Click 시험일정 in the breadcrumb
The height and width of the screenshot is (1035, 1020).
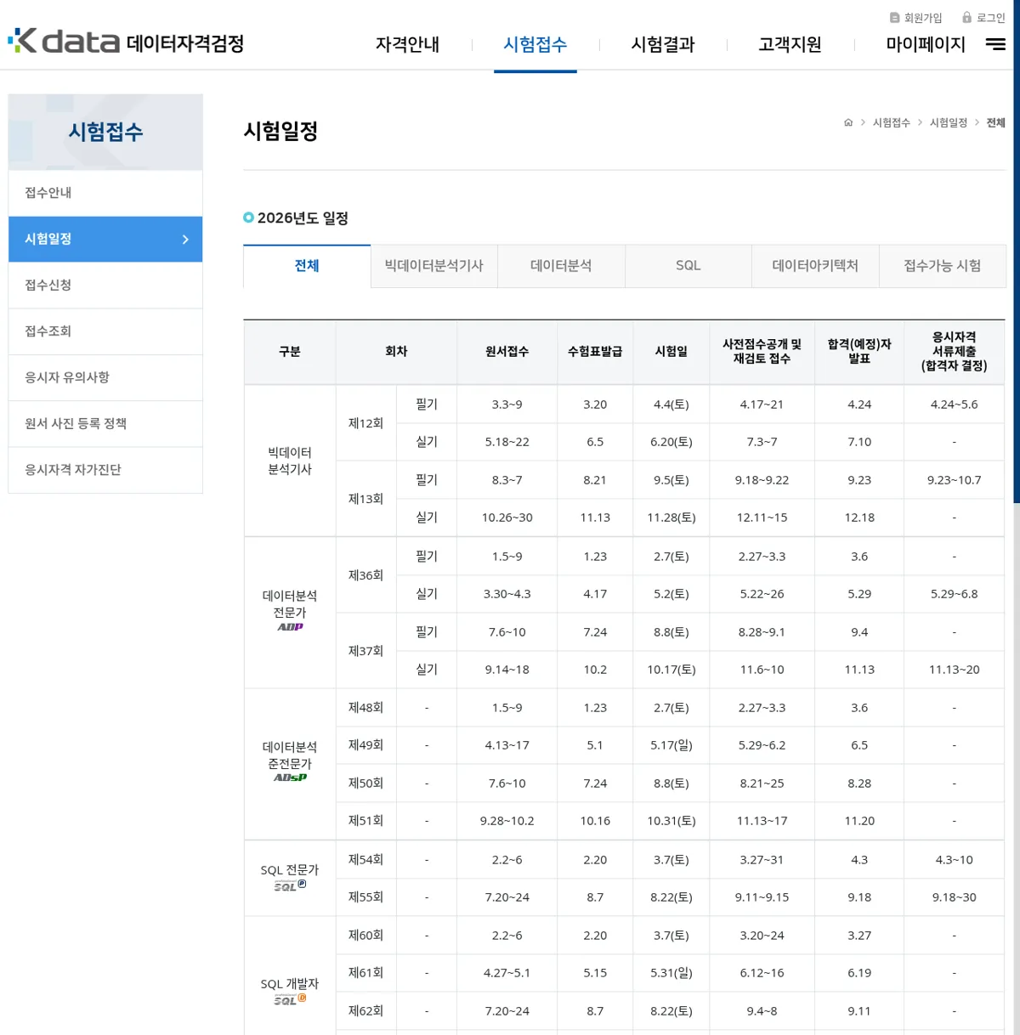point(948,122)
